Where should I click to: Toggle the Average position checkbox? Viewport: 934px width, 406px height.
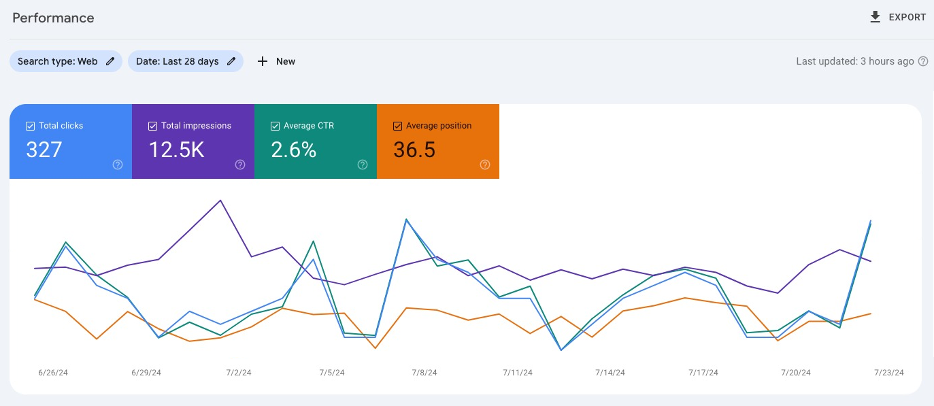pyautogui.click(x=397, y=126)
